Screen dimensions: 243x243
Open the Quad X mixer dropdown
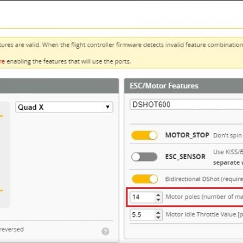point(64,107)
